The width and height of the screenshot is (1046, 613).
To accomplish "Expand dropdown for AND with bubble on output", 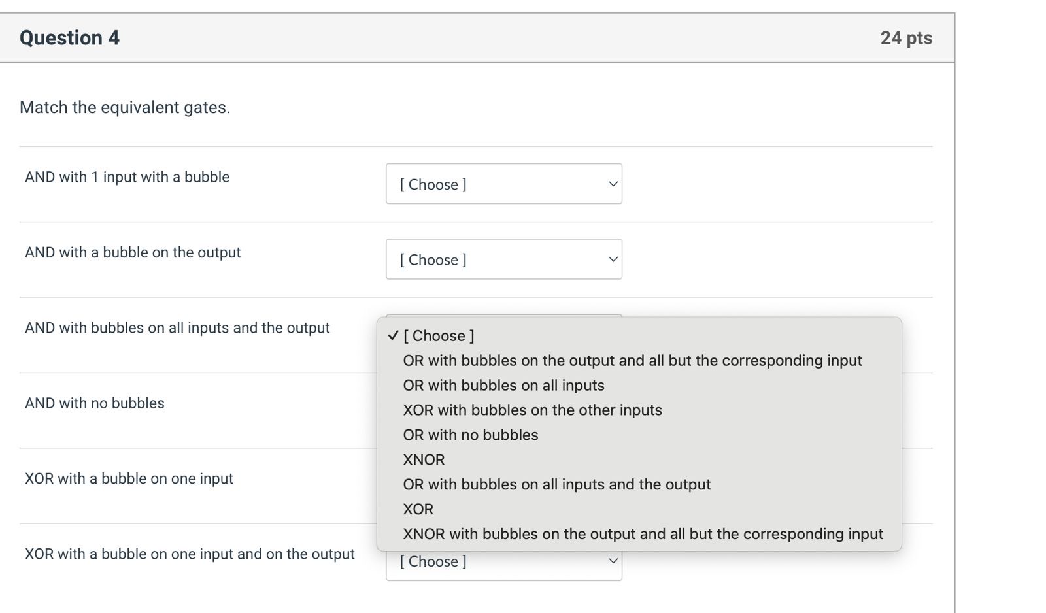I will (x=503, y=259).
